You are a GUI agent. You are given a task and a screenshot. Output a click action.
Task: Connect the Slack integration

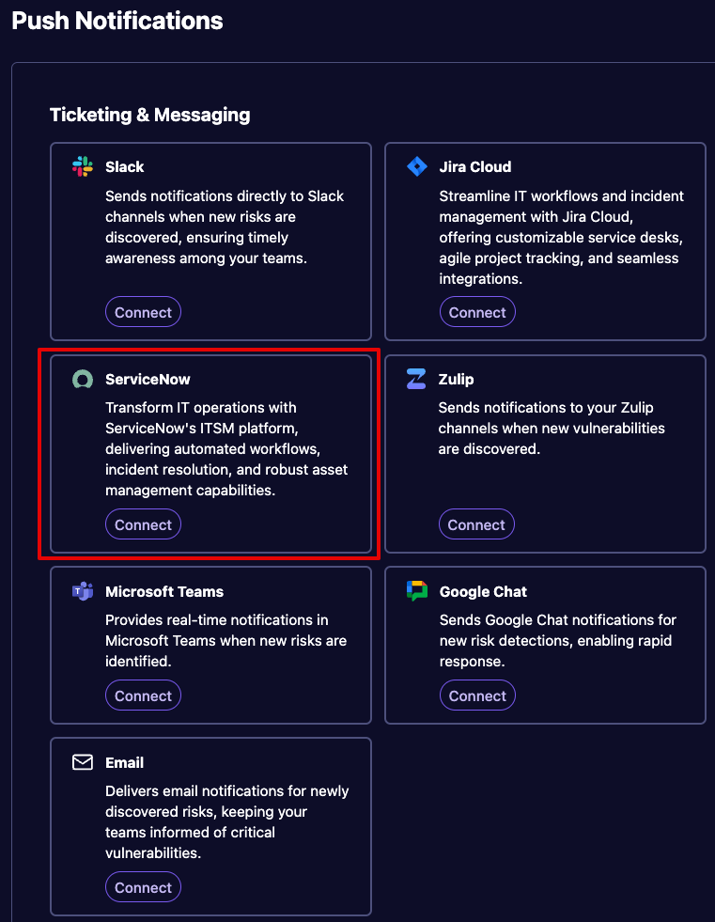(143, 312)
